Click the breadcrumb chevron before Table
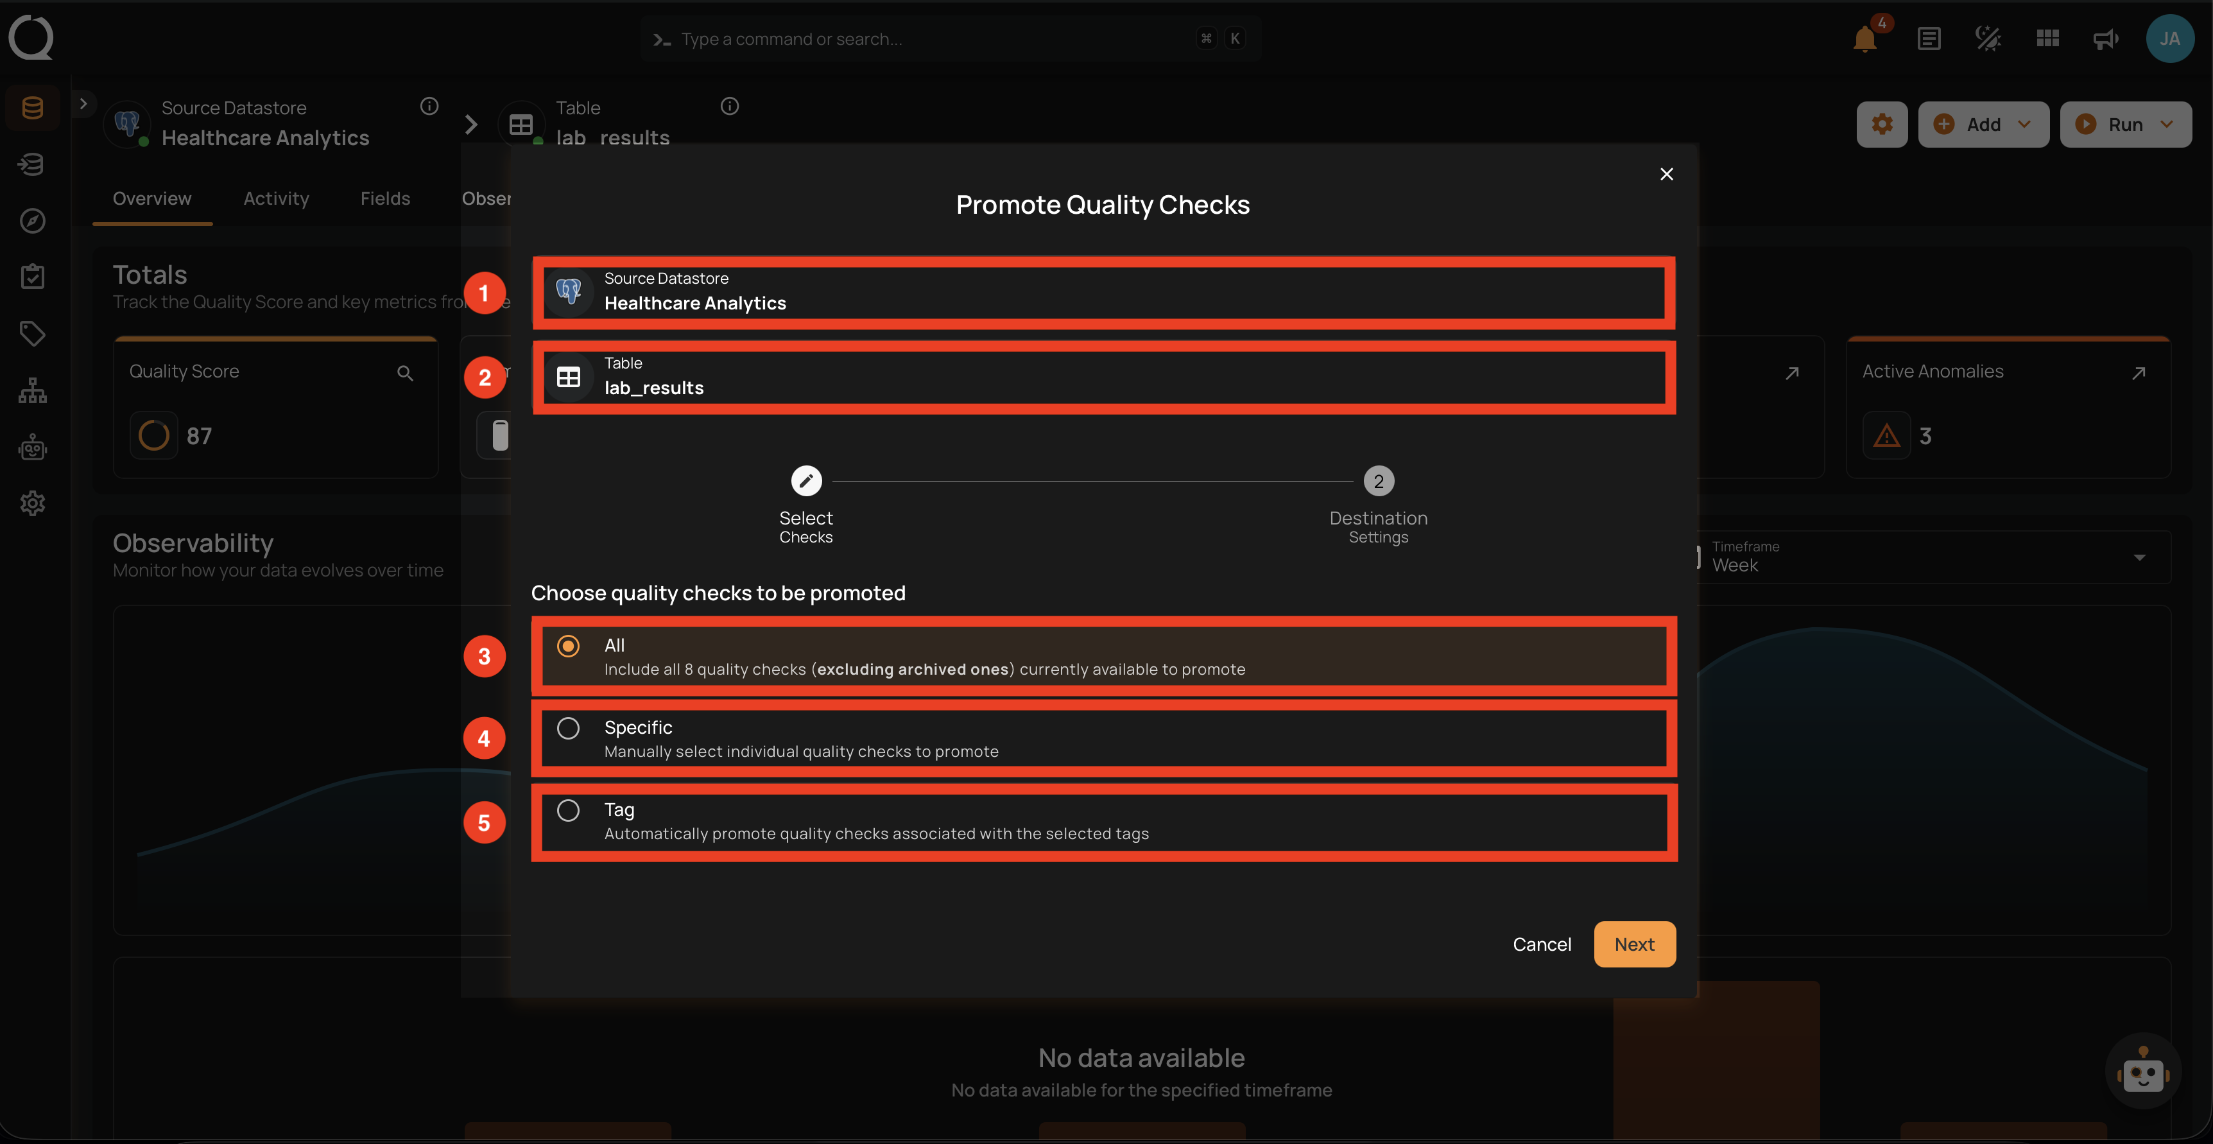Image resolution: width=2213 pixels, height=1144 pixels. pos(471,125)
